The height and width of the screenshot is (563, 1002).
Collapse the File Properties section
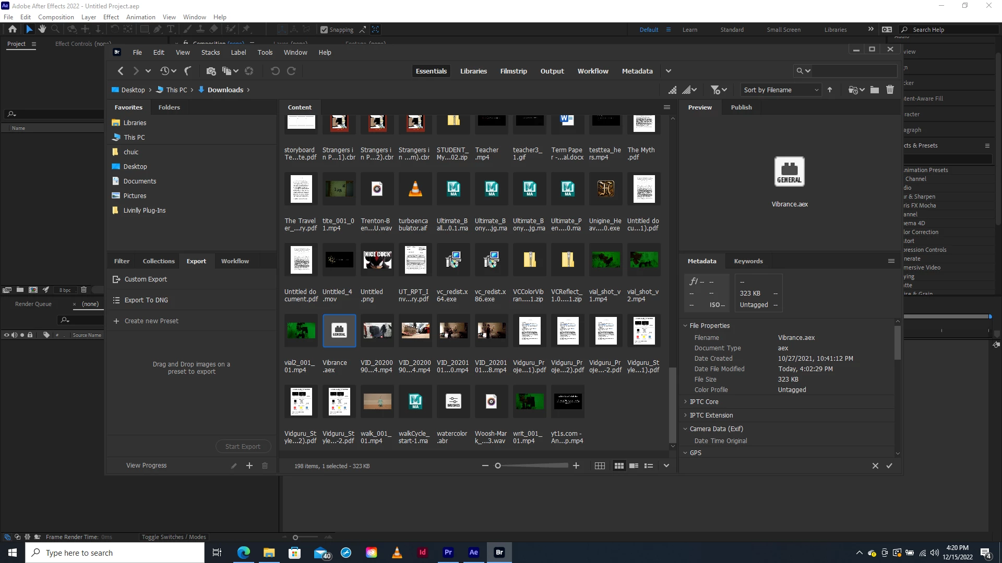[685, 326]
